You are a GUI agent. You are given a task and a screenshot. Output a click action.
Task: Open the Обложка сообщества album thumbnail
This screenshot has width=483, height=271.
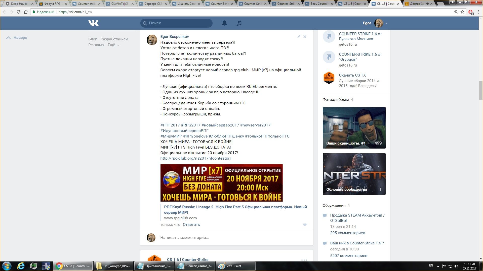354,174
